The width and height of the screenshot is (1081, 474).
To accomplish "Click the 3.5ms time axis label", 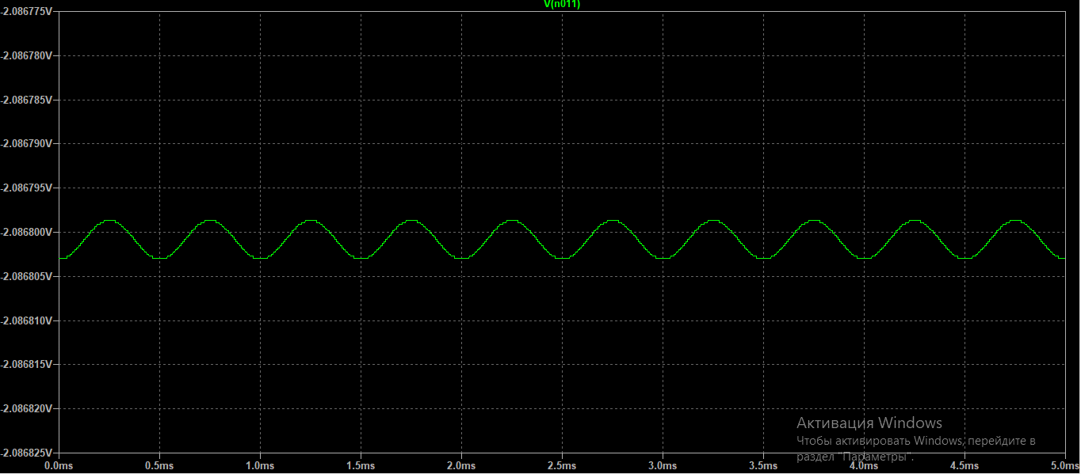I will pyautogui.click(x=762, y=467).
